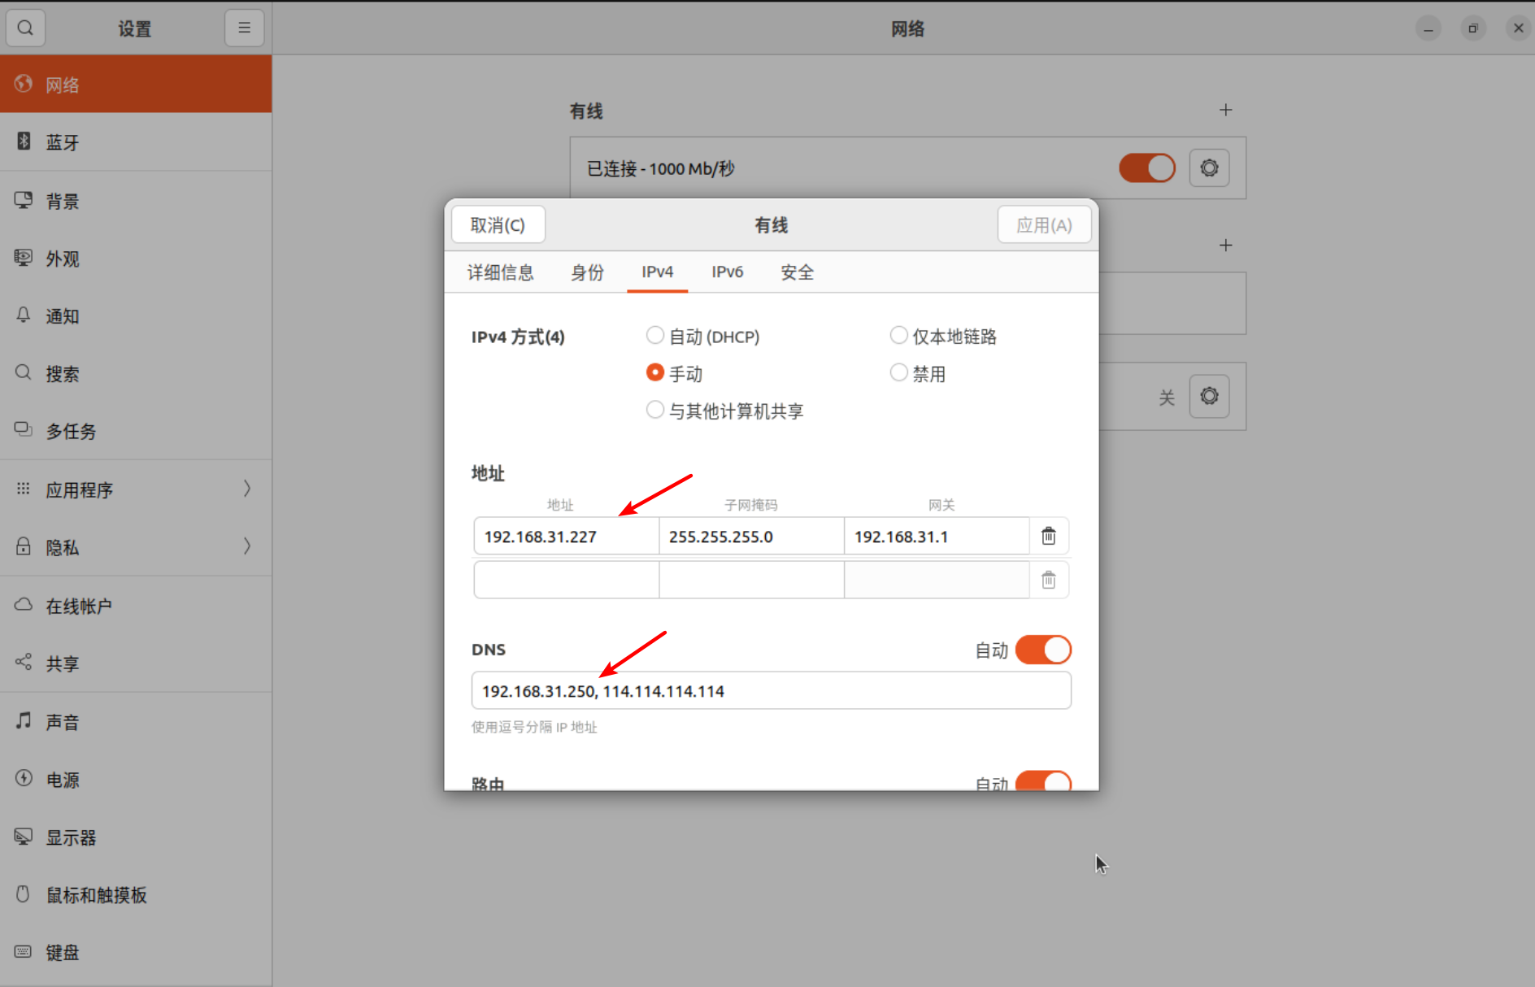Switch to the IPv4 tab
The width and height of the screenshot is (1535, 987).
point(658,272)
